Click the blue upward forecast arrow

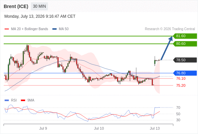tap(167, 48)
